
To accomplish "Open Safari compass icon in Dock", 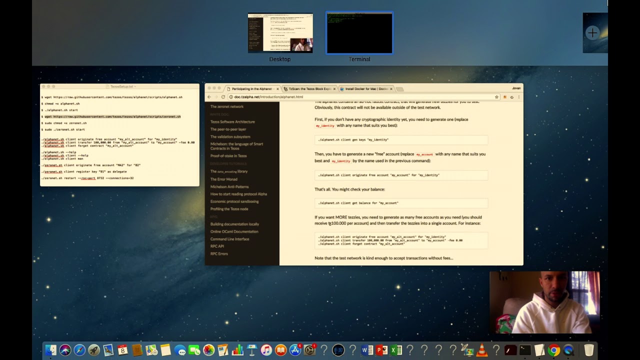I will pyautogui.click(x=79, y=350).
